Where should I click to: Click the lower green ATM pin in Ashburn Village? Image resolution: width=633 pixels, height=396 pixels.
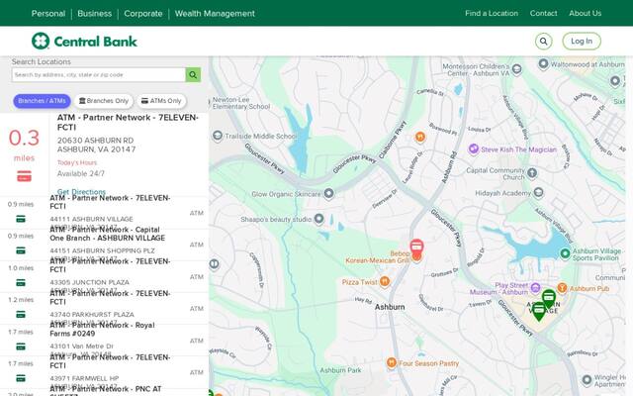tap(539, 311)
